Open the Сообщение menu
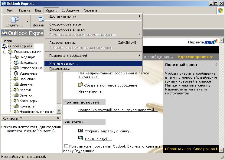225x160 pixels. coord(70,10)
